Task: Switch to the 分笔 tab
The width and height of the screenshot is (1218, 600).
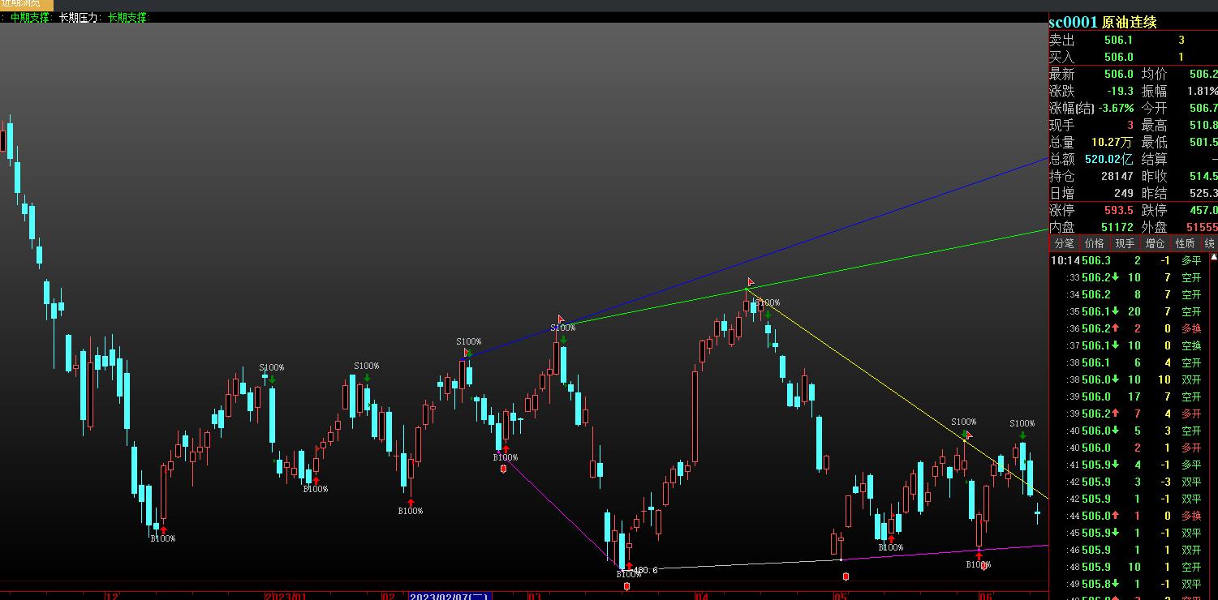Action: coord(1064,243)
